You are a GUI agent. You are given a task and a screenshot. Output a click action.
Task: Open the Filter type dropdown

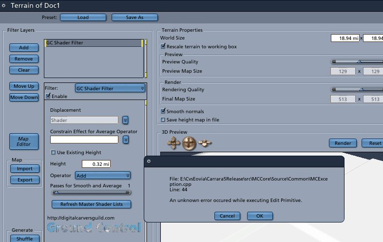110,88
